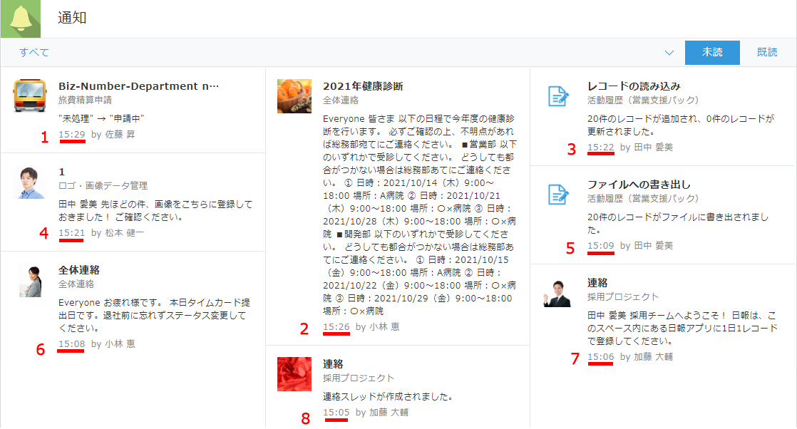The image size is (797, 429).
Task: Click 加藤 大輔's avatar in the 連絡 notification
Action: click(x=555, y=292)
